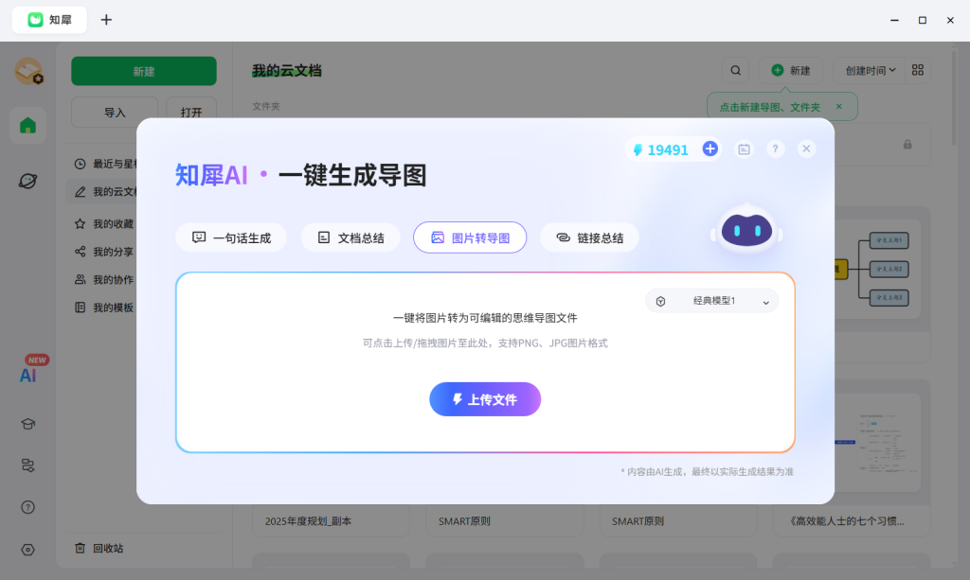Select the 文档总结 tab
The width and height of the screenshot is (970, 580).
pos(350,237)
